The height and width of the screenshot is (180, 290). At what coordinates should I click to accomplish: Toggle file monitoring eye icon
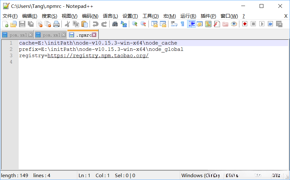tap(234, 24)
